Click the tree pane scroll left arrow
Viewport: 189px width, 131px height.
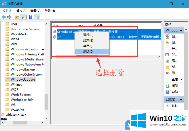3,122
